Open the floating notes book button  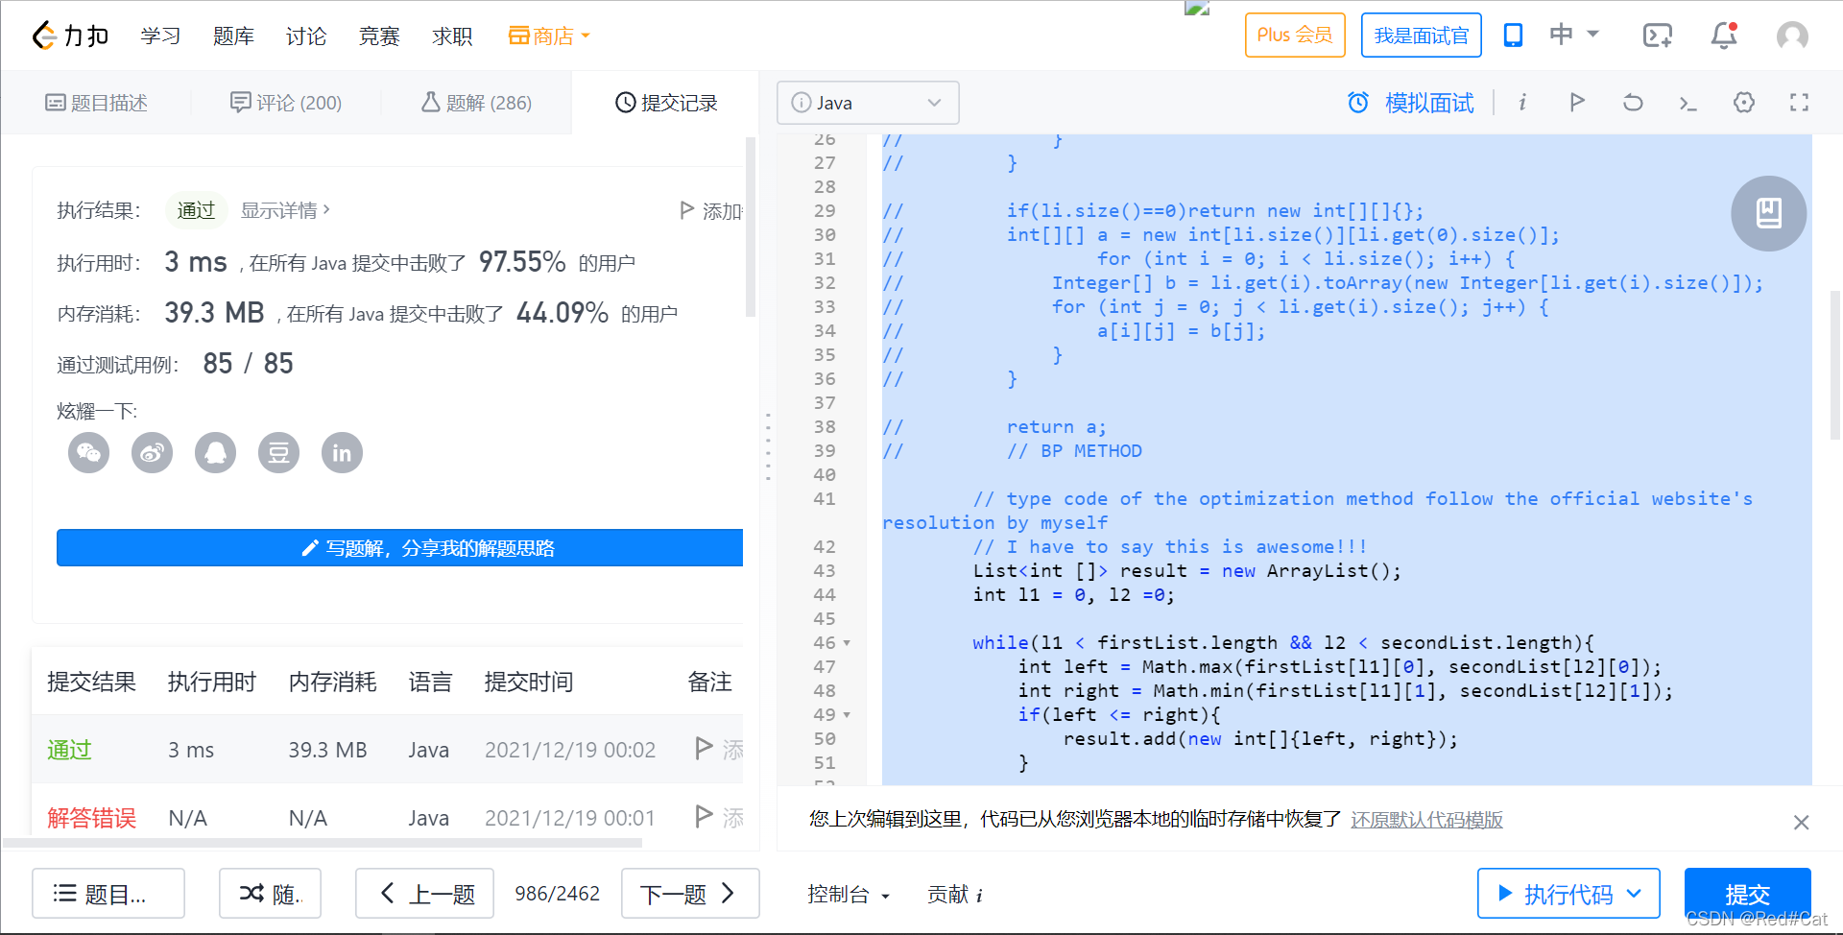pos(1769,213)
